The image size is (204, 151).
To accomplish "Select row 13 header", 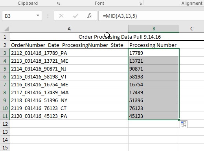I will pyautogui.click(x=5, y=132).
